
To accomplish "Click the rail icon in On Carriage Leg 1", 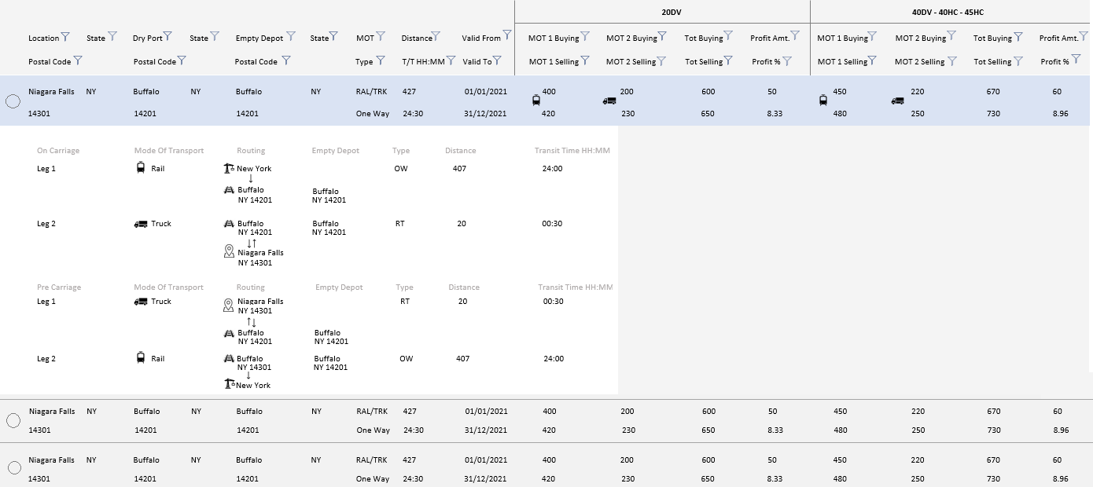I will (x=141, y=168).
